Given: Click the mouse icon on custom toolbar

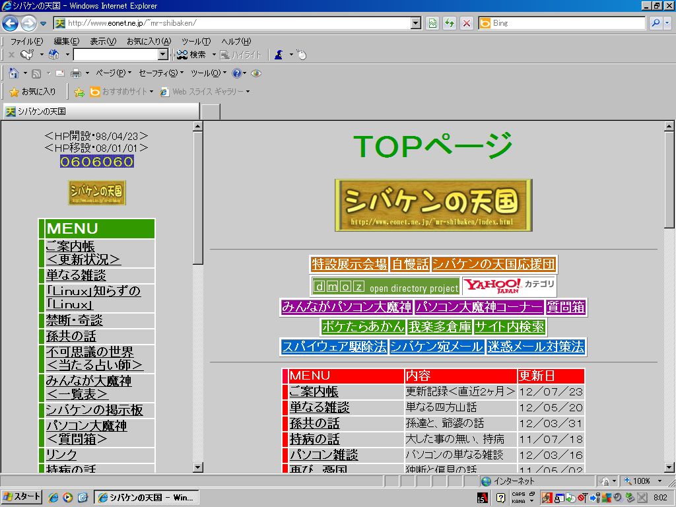Looking at the screenshot, I should pyautogui.click(x=302, y=55).
